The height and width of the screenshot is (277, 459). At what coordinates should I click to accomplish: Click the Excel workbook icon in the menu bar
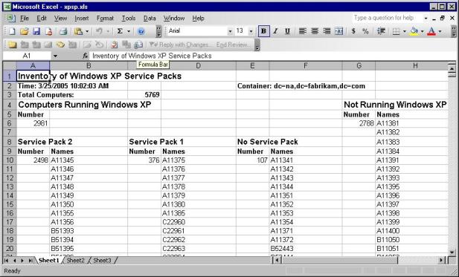[10, 18]
